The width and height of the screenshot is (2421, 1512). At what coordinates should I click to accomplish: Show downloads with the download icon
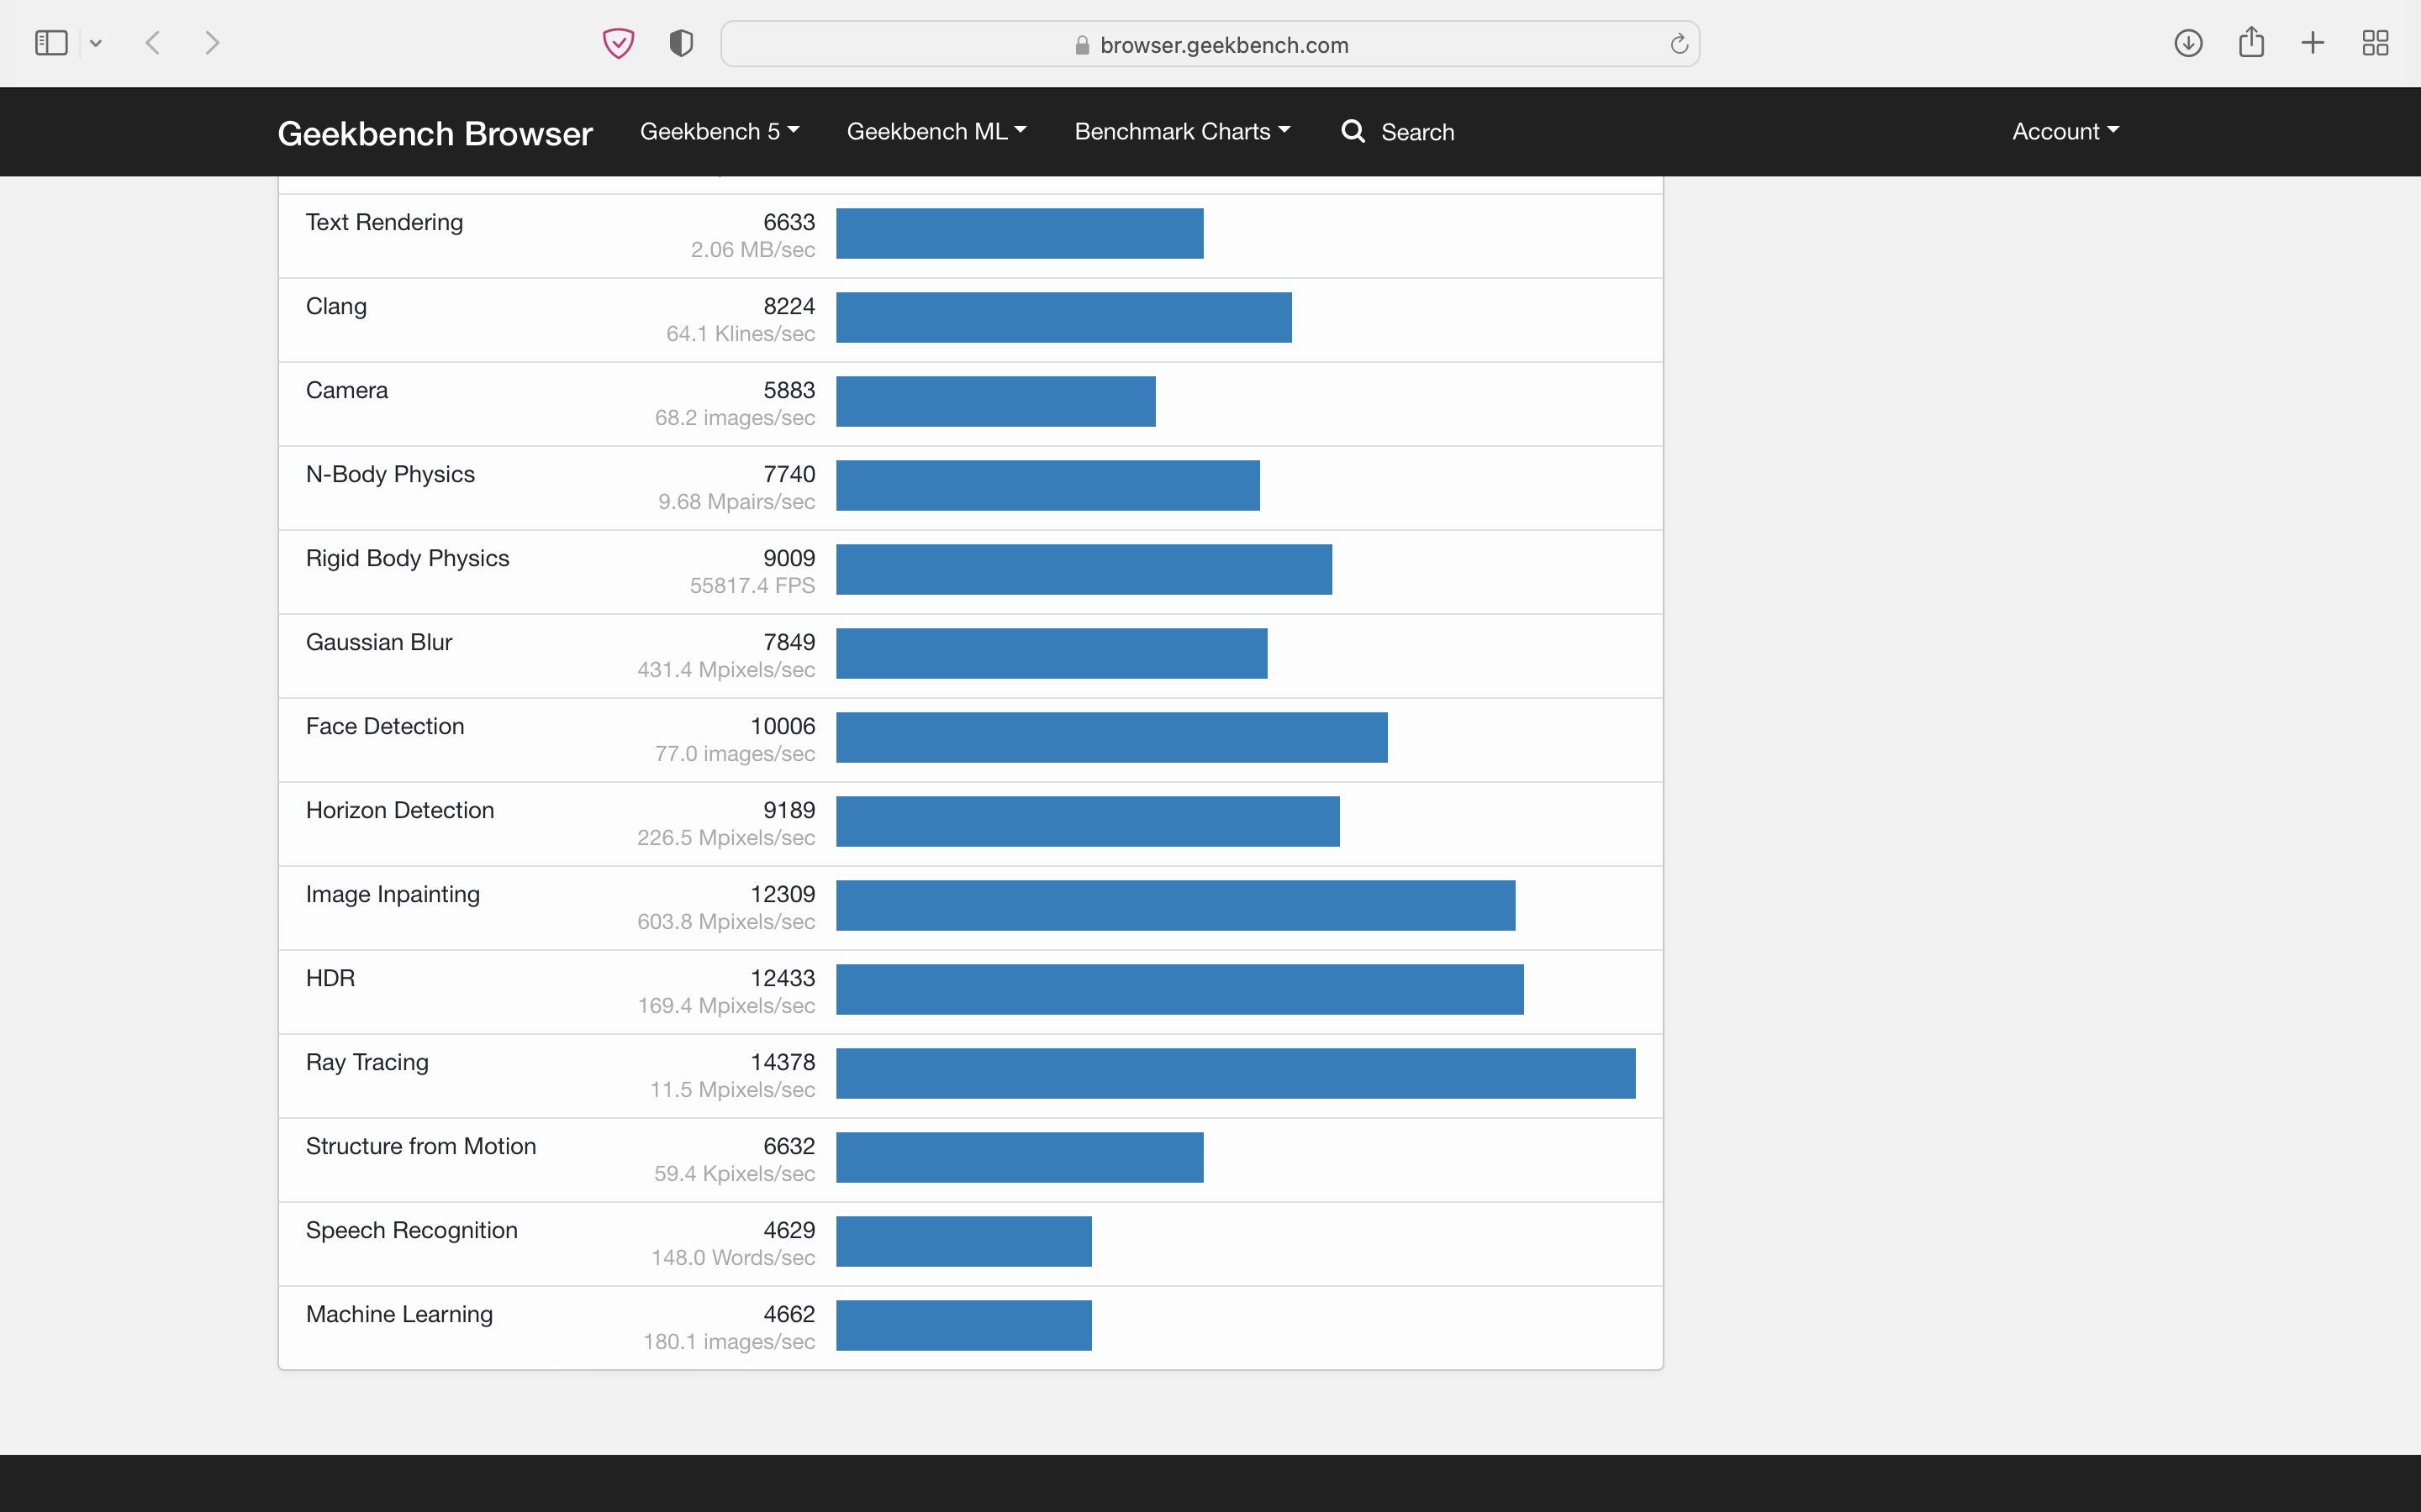click(x=2188, y=43)
